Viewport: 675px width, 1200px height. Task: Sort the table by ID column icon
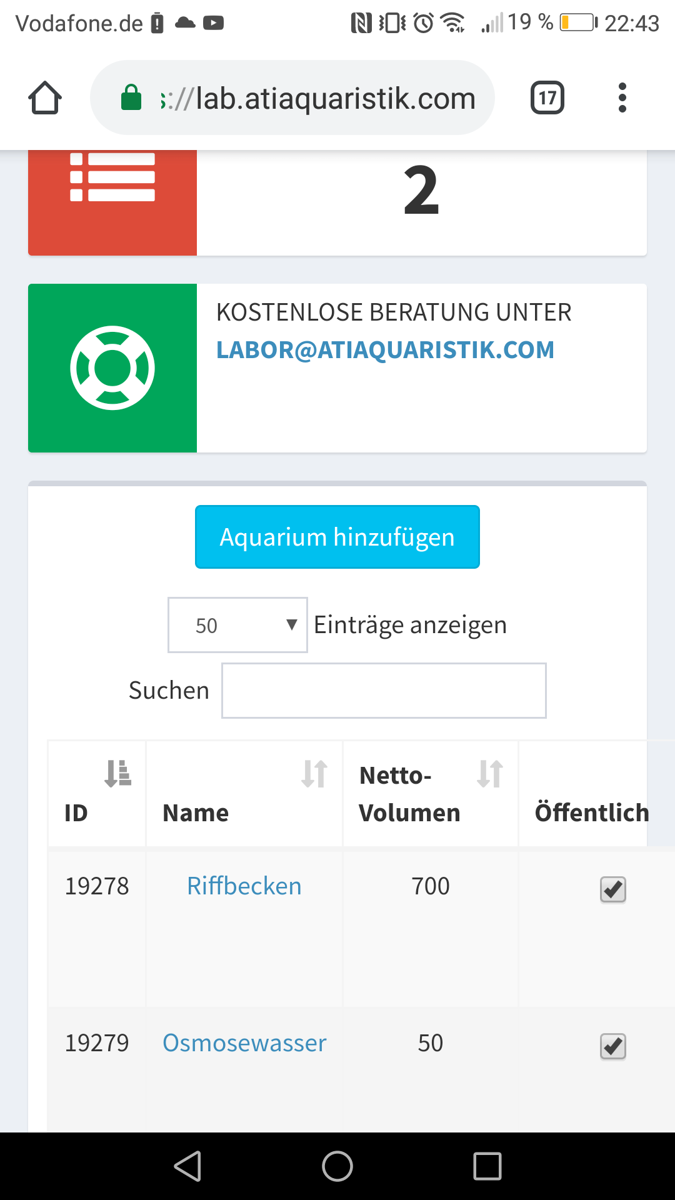coord(117,774)
